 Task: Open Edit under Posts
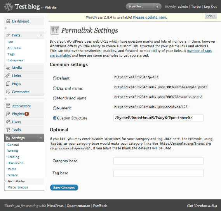tap(10, 42)
